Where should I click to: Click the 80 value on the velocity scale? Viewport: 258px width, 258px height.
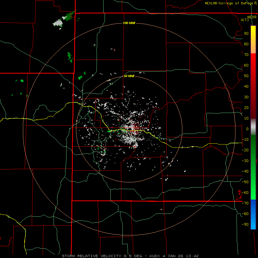(x=246, y=44)
